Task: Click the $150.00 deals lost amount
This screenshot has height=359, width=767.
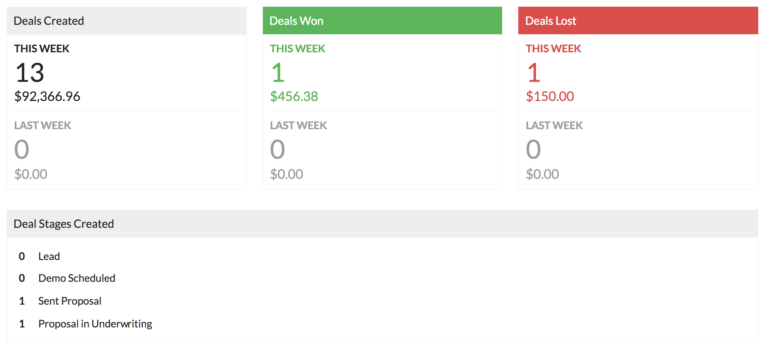Action: 550,96
